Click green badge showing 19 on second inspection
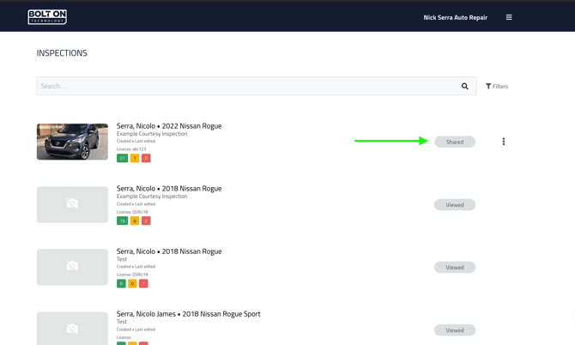 coord(123,221)
